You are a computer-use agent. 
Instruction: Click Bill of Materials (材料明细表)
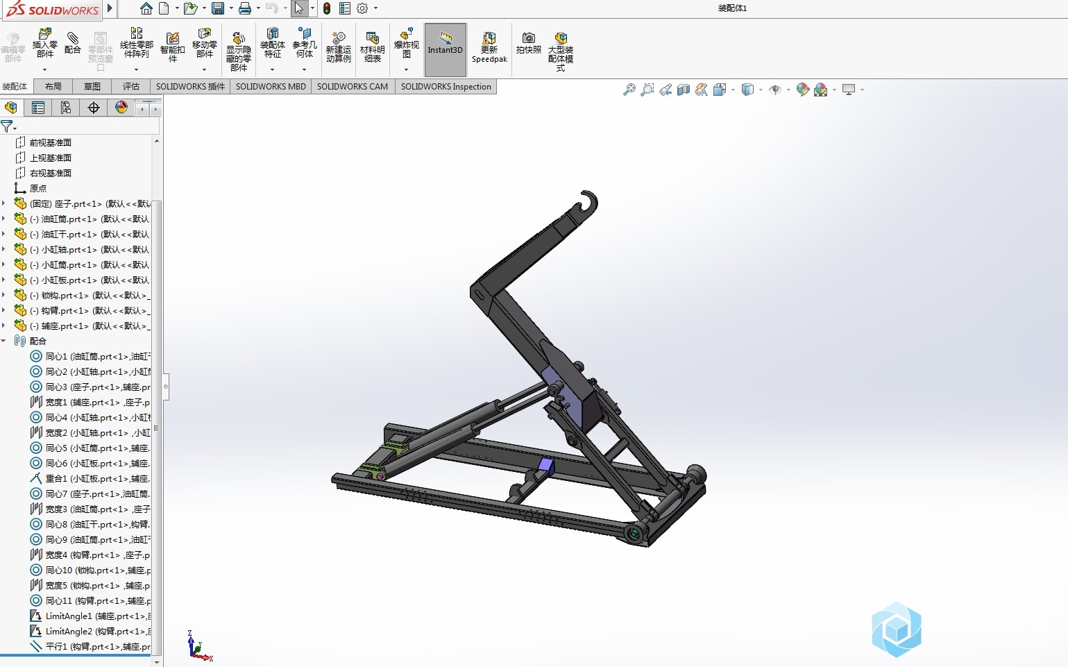click(x=372, y=47)
